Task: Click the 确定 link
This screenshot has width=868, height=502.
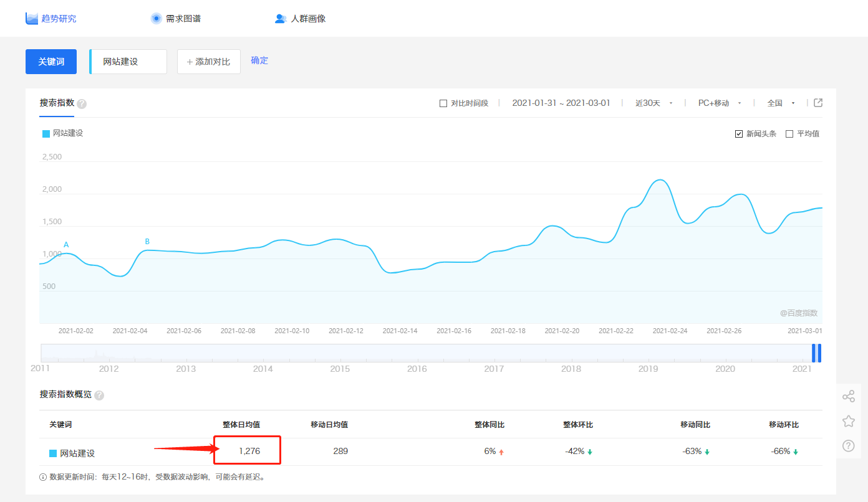Action: click(259, 60)
